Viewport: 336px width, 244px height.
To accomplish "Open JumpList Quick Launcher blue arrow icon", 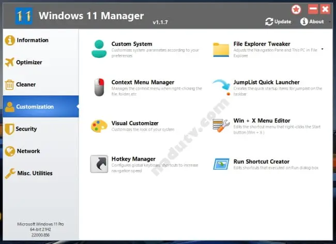I will [221, 87].
